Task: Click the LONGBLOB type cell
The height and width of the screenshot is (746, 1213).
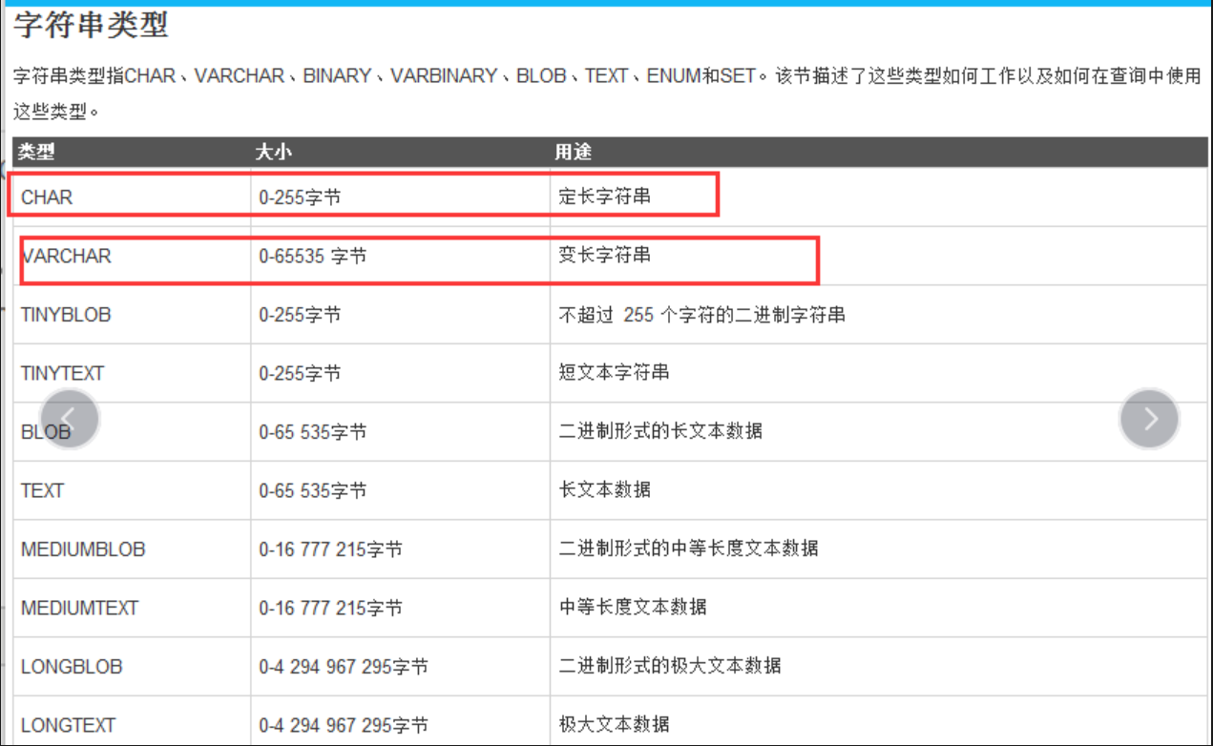Action: (132, 666)
